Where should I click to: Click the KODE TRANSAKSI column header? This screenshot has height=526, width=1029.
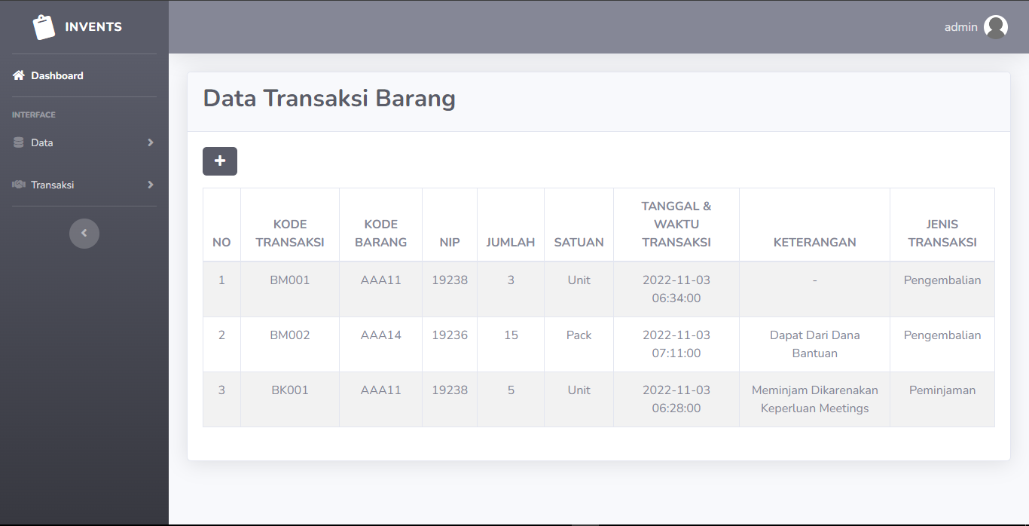[290, 224]
